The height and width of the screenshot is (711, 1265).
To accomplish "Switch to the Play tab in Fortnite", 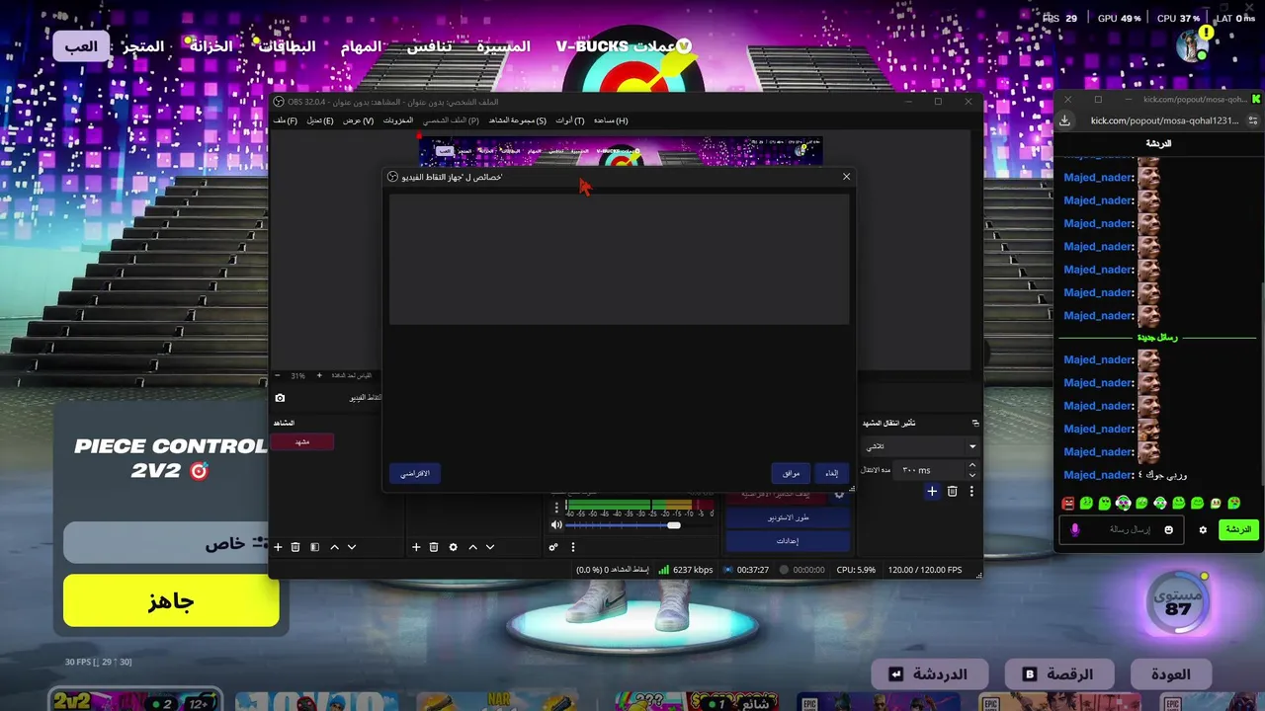I will [81, 46].
